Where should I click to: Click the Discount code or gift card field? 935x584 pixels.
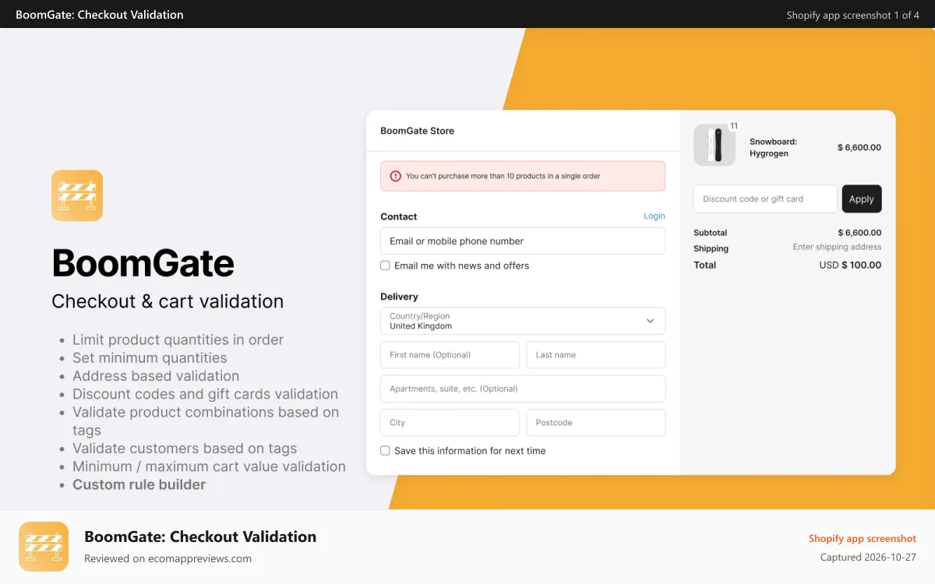coord(765,199)
